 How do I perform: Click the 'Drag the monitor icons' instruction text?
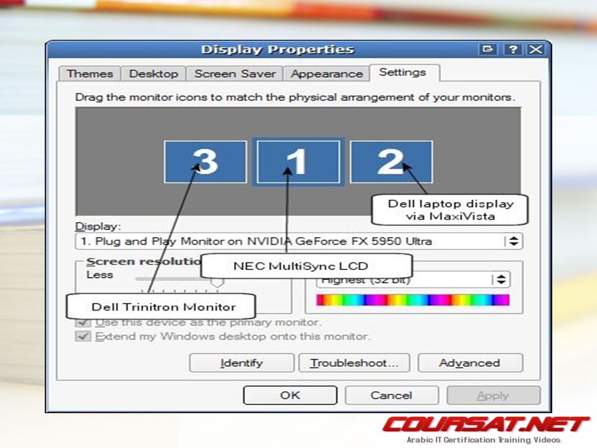pos(295,97)
